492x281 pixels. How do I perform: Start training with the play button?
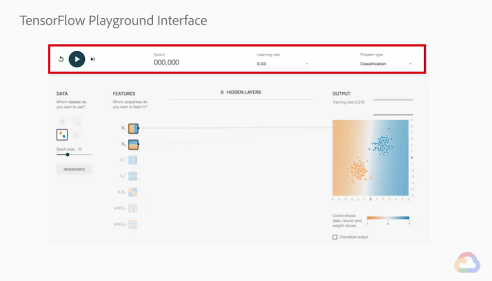coord(77,59)
